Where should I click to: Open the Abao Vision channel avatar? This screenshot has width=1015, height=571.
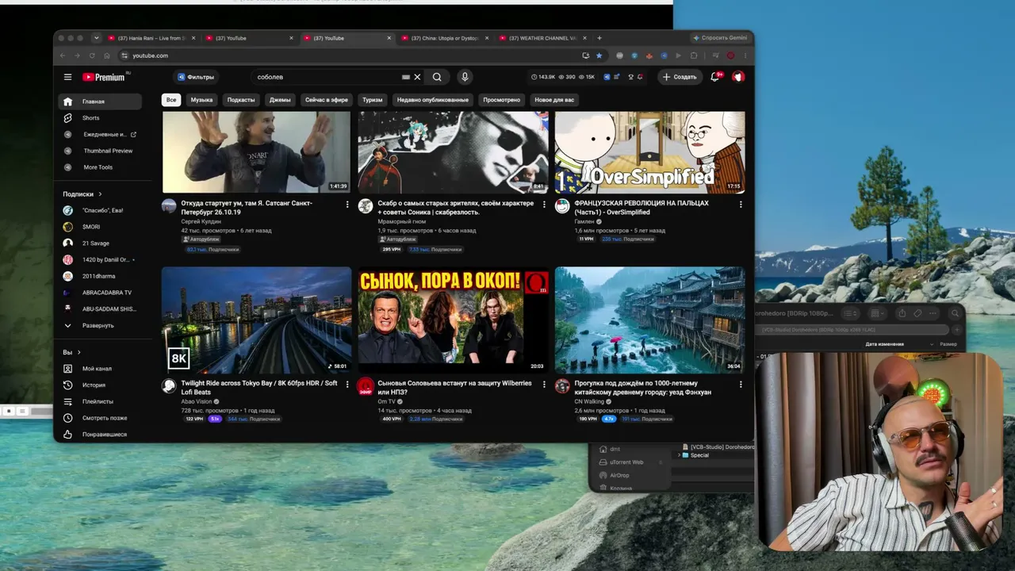tap(169, 385)
